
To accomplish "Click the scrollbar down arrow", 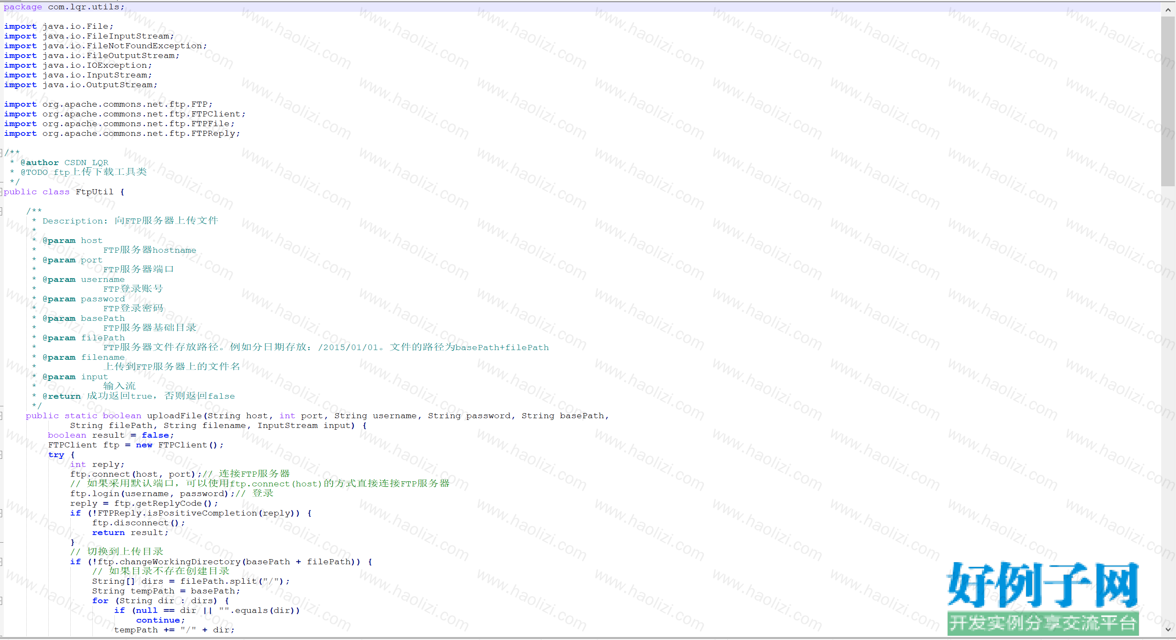I will coord(1168,629).
